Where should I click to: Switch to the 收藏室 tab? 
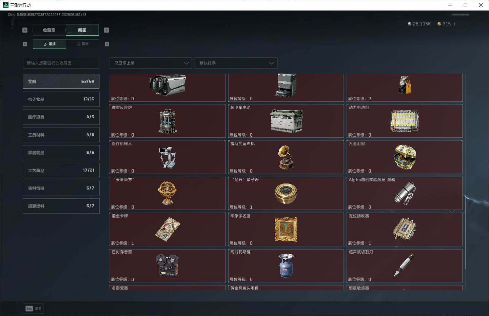49,30
